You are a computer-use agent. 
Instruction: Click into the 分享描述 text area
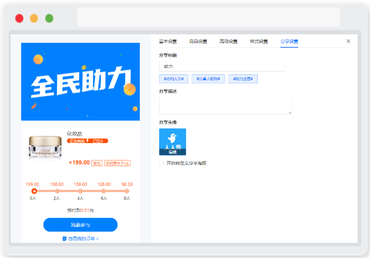pos(226,106)
